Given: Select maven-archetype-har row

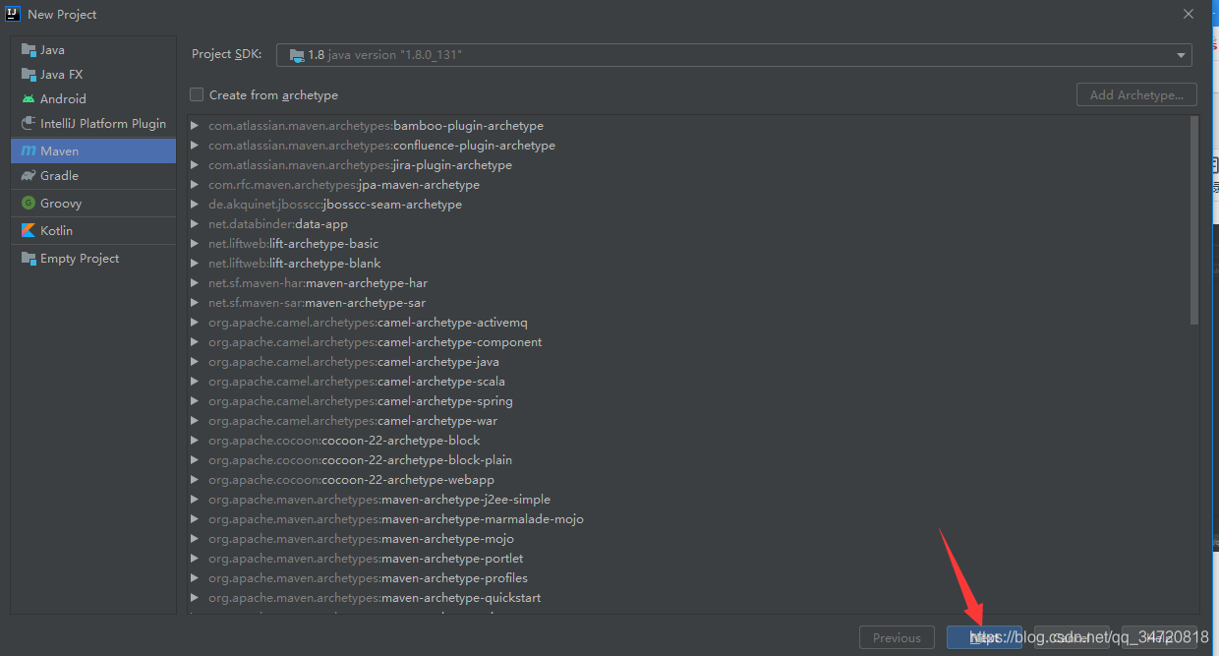Looking at the screenshot, I should click(x=688, y=283).
